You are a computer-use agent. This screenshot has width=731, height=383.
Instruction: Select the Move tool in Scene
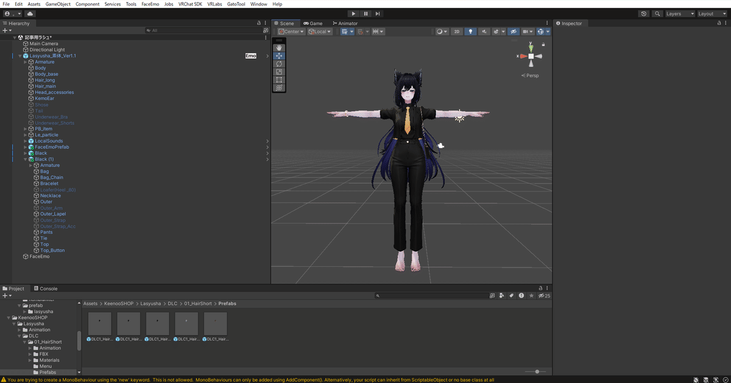[279, 55]
